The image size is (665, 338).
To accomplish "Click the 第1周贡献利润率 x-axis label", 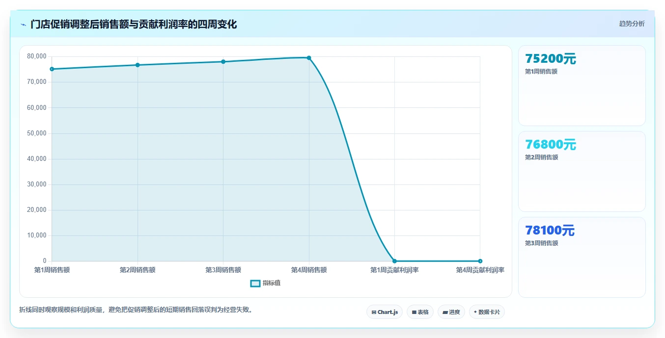I will [394, 270].
